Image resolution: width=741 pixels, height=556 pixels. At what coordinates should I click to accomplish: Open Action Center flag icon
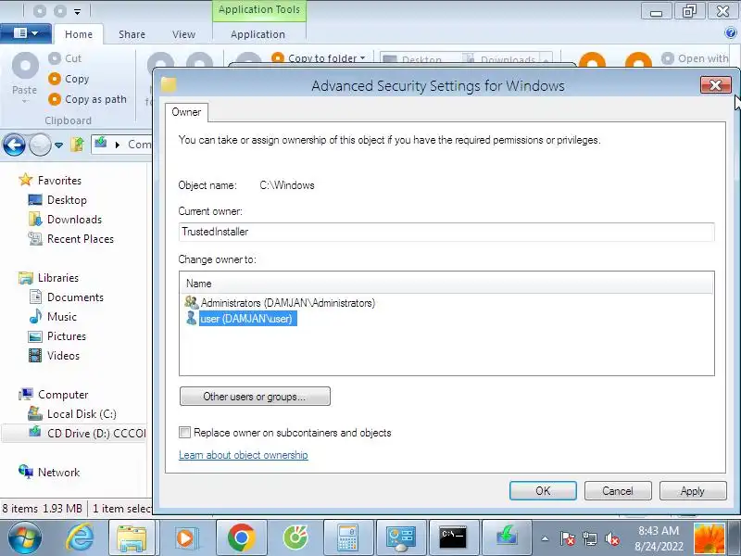568,538
